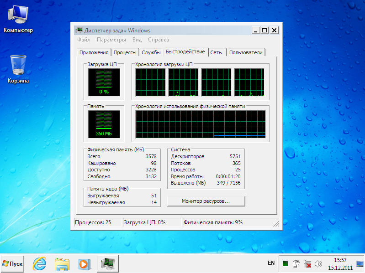Viewport: 365px width, 273px height.
Task: Click the Доступно value 3228
Action: pyautogui.click(x=151, y=170)
